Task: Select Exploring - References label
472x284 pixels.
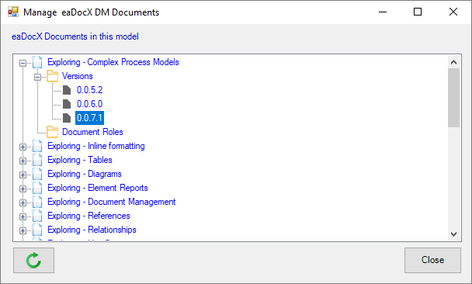Action: click(88, 216)
